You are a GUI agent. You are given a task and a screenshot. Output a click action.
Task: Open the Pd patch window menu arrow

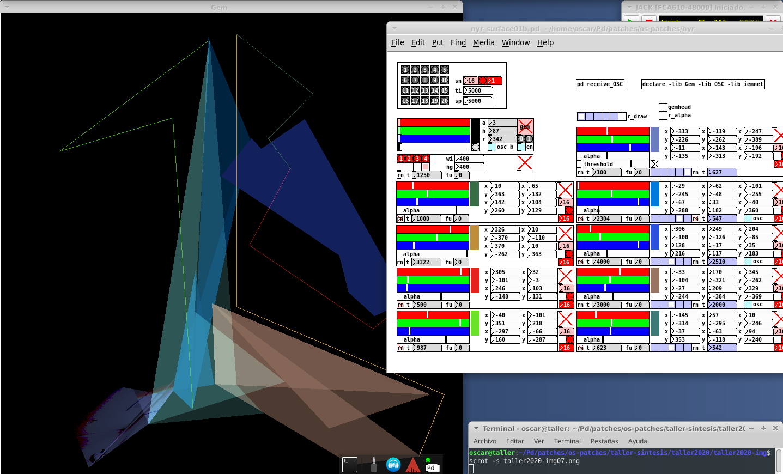click(394, 28)
